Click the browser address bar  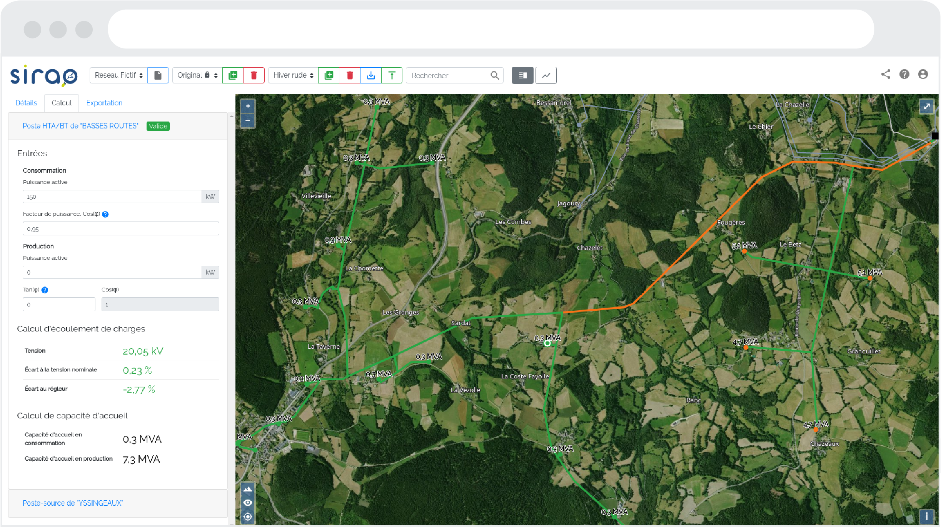(491, 29)
